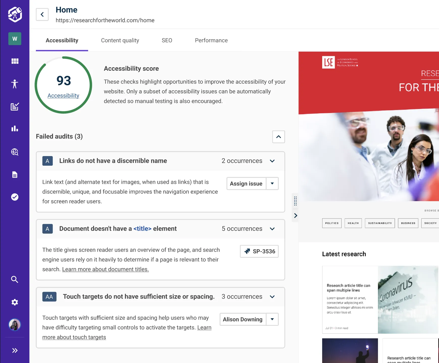This screenshot has width=439, height=363.
Task: Open the document pages sidebar icon
Action: (x=15, y=174)
